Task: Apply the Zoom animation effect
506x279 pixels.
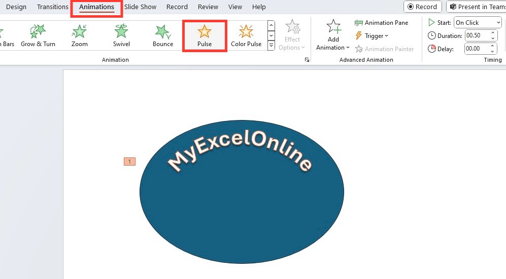Action: tap(79, 36)
